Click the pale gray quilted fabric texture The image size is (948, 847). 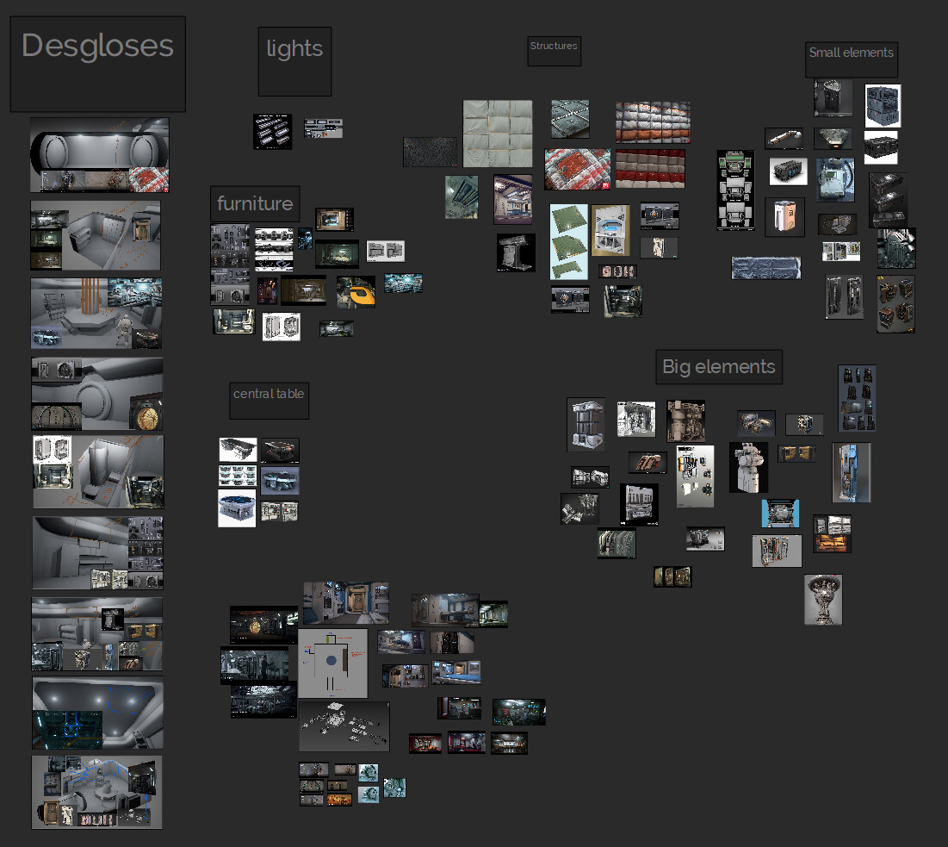pyautogui.click(x=498, y=134)
